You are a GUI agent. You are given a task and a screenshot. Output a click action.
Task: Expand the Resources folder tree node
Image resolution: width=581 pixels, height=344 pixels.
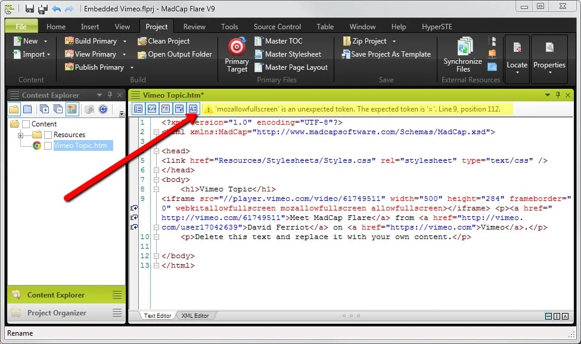[x=20, y=135]
